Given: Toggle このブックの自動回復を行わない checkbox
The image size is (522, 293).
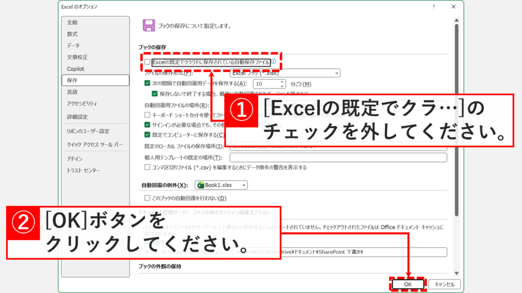Looking at the screenshot, I should [147, 198].
